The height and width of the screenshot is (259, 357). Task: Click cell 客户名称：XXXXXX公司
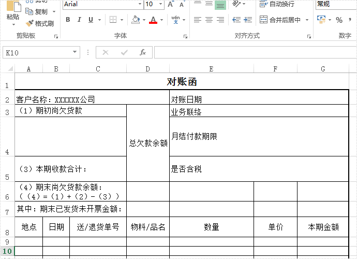click(x=92, y=97)
